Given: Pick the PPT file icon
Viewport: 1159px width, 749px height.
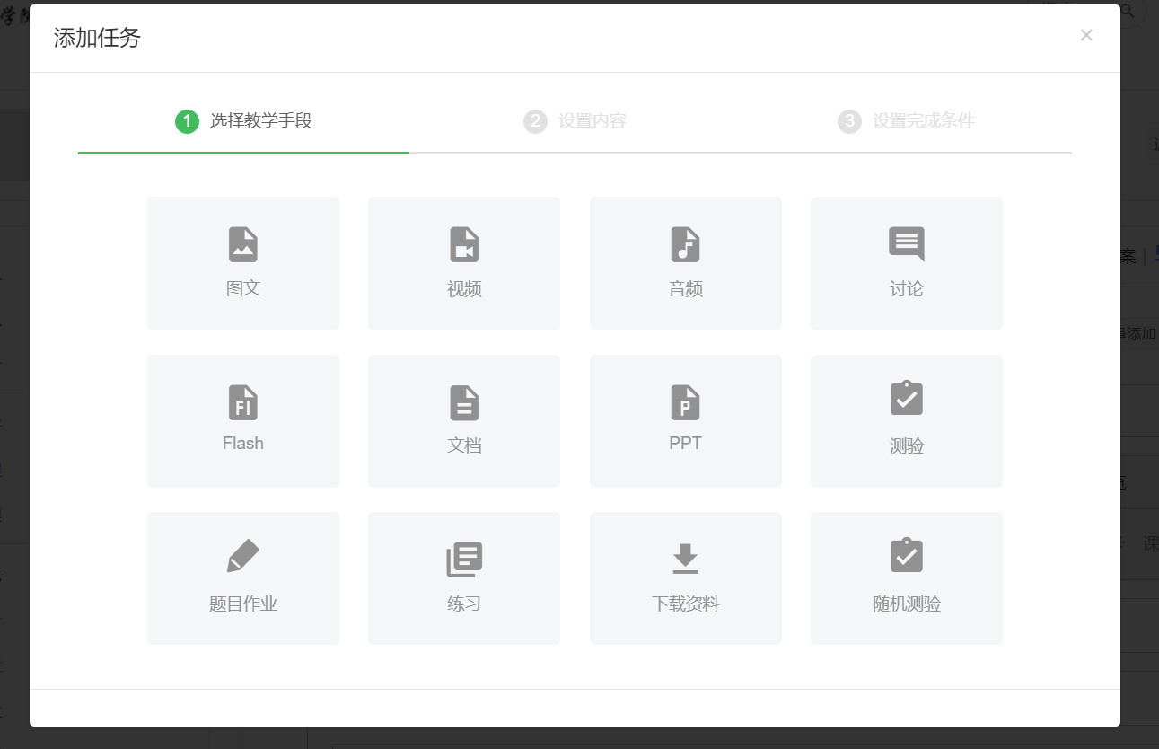Looking at the screenshot, I should coord(685,402).
